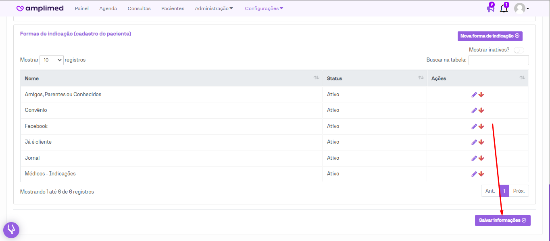
Task: Open the purple chair icon with badge
Action: 490,8
